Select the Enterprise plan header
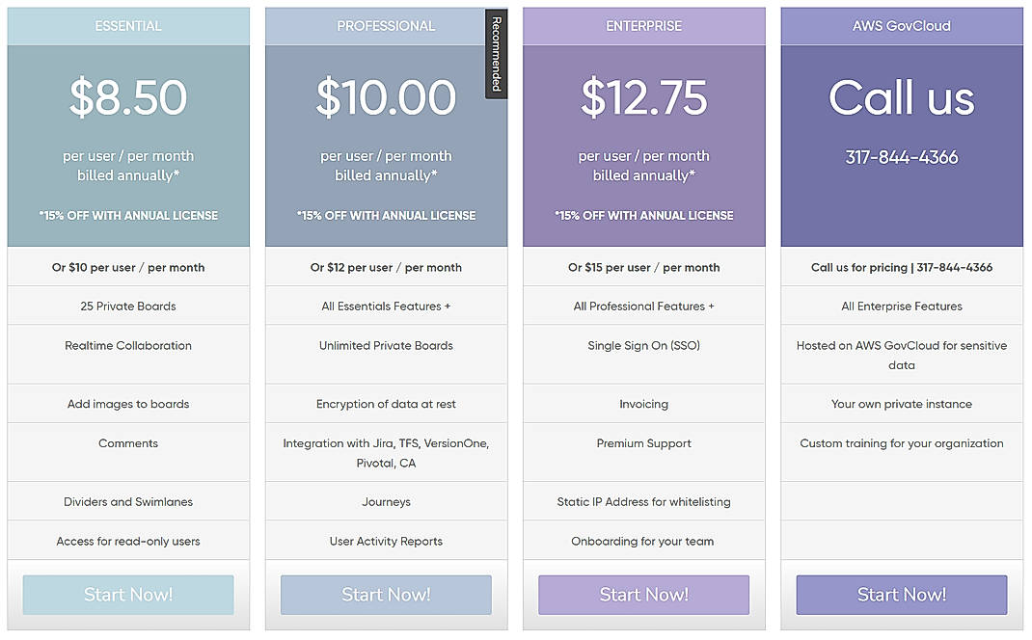The height and width of the screenshot is (640, 1032). [643, 26]
